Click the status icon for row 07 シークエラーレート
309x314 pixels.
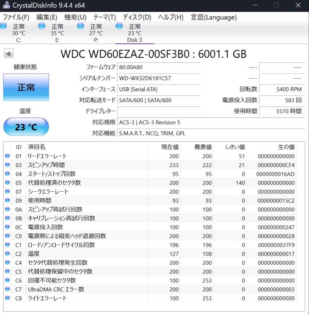coord(7,191)
